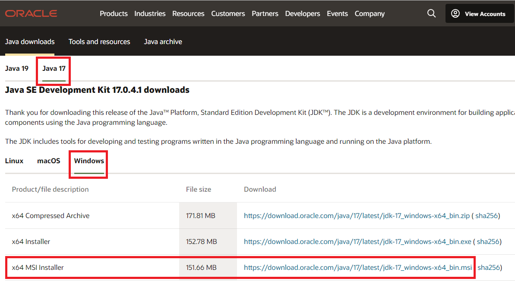The width and height of the screenshot is (515, 285).
Task: Download the jdk-17 windows x64 msi link
Action: [x=358, y=268]
